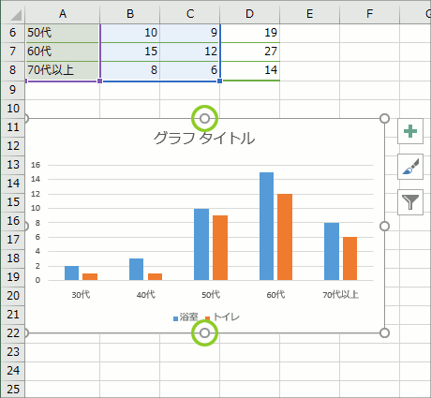Click the blue 浴室 bar for 30代
431x398 pixels.
pyautogui.click(x=71, y=273)
